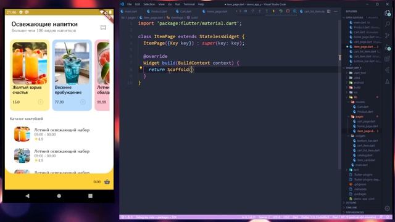The image size is (395, 222).
Task: Open the Edit menu
Action: (x=137, y=4)
